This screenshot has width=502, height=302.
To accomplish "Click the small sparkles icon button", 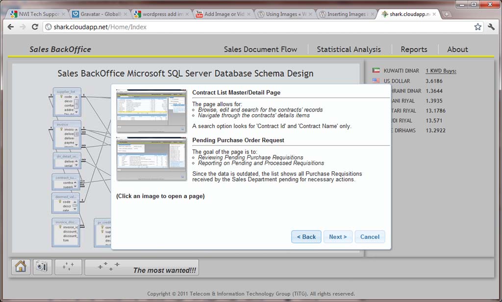I will pos(68,266).
